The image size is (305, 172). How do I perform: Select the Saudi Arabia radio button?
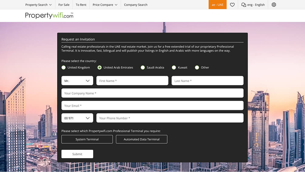(143, 67)
